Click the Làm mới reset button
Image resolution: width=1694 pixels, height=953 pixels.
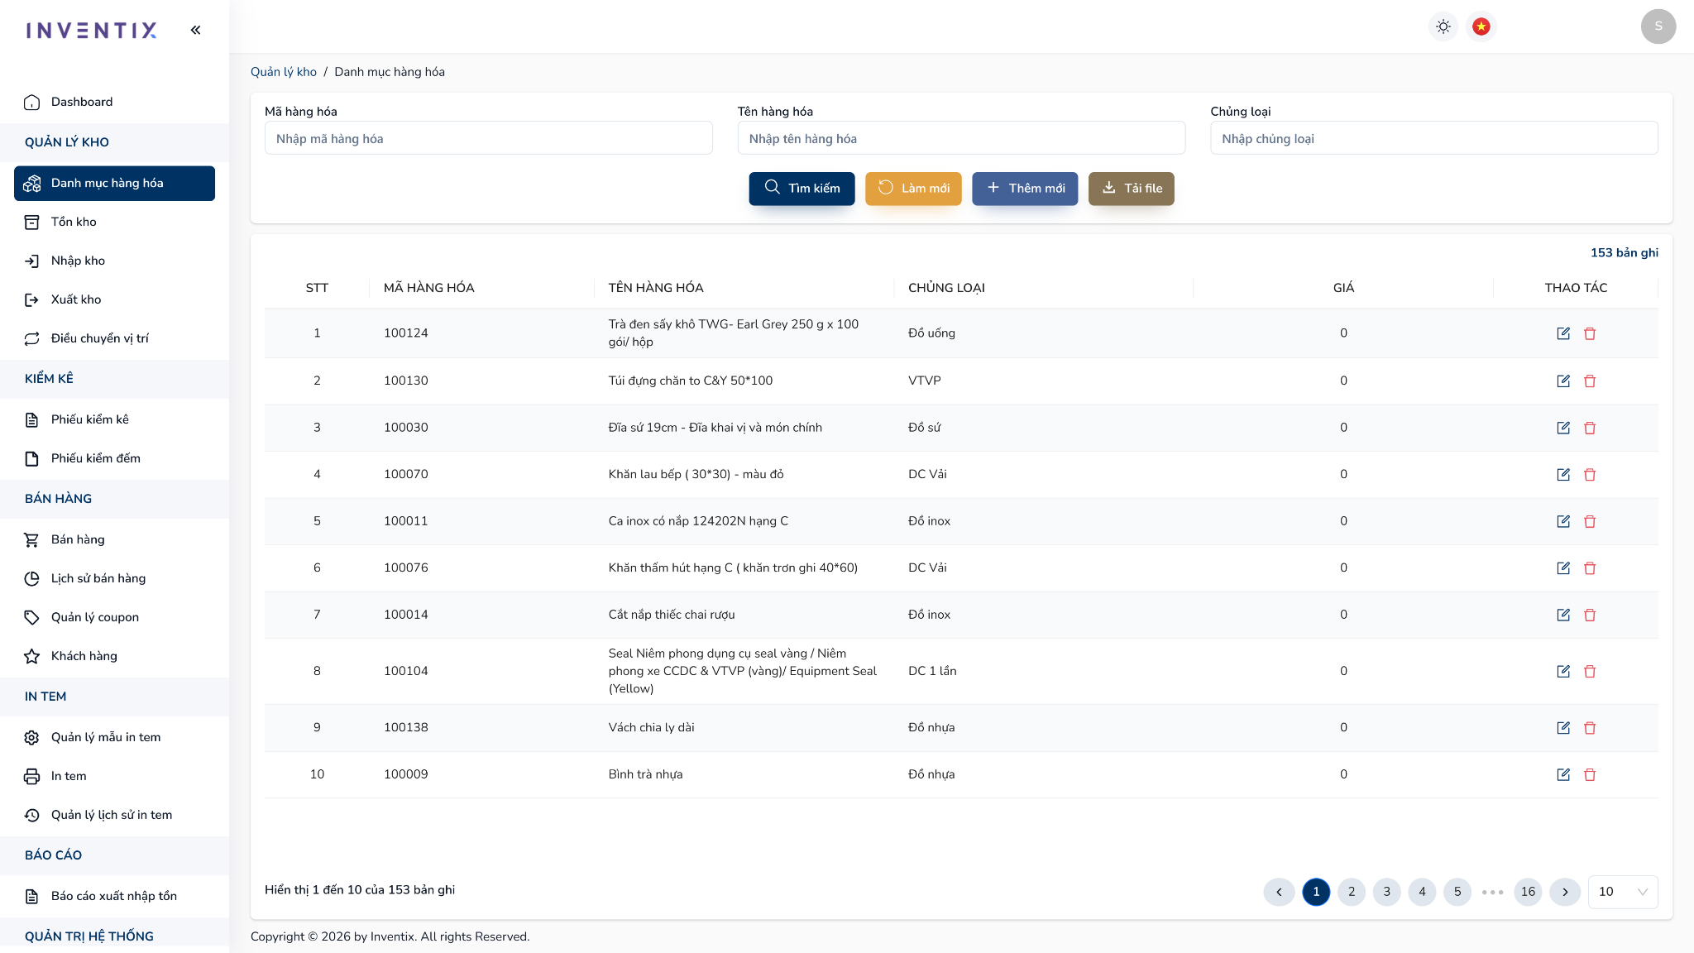913,189
